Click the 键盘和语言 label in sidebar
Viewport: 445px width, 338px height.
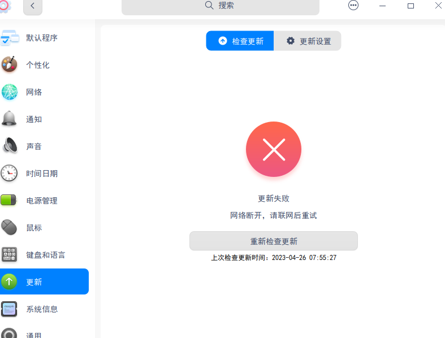coord(46,255)
